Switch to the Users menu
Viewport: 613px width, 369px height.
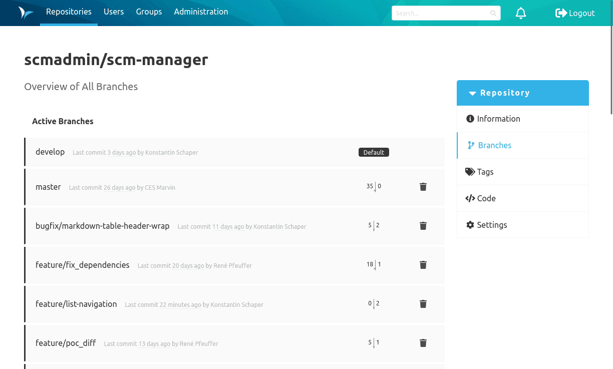pos(114,12)
